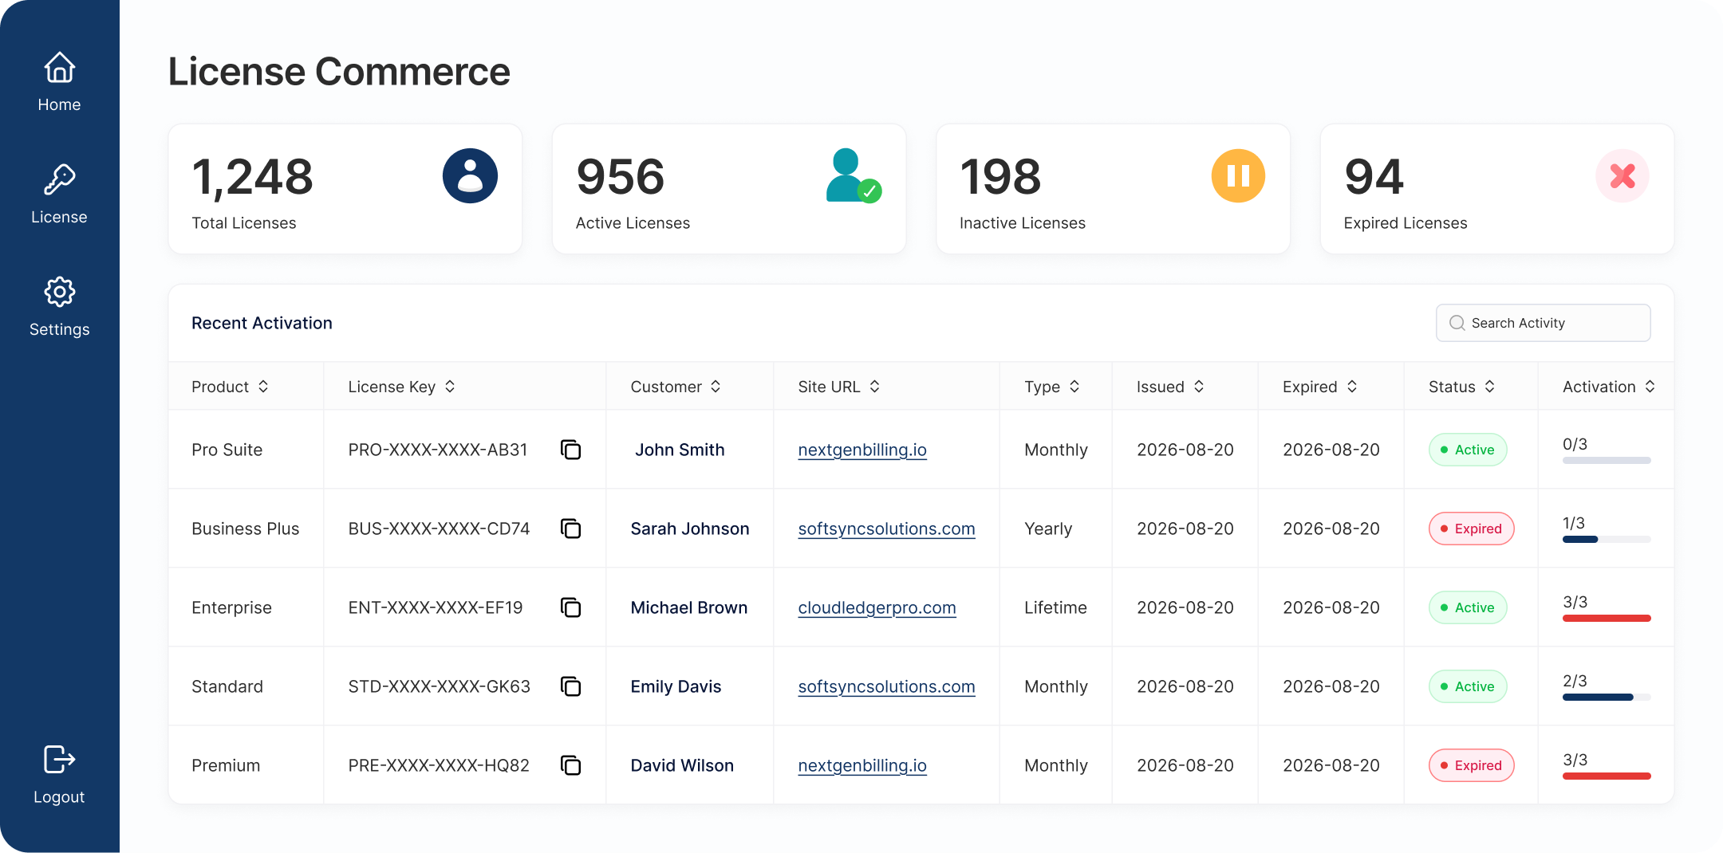Screen dimensions: 1723x853
Task: Click the Business Plus product cell
Action: [x=246, y=529]
